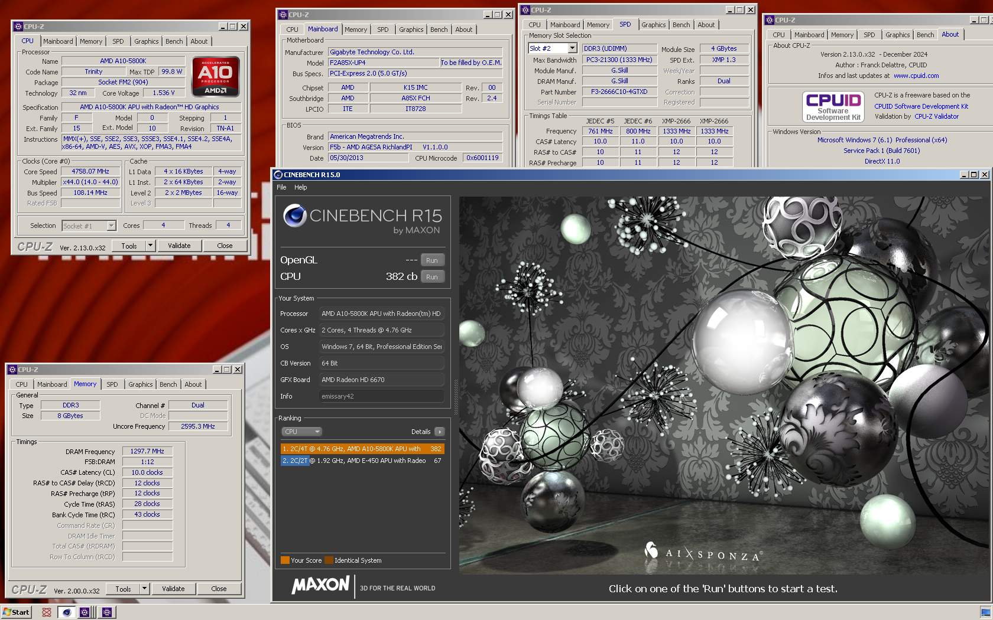Click the BIOS Date value 05/30/2013
This screenshot has height=620, width=993.
coord(368,158)
